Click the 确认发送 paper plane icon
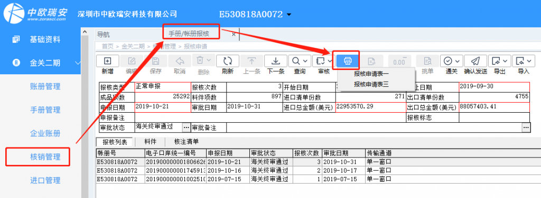Image resolution: width=541 pixels, height=198 pixels. pos(475,61)
